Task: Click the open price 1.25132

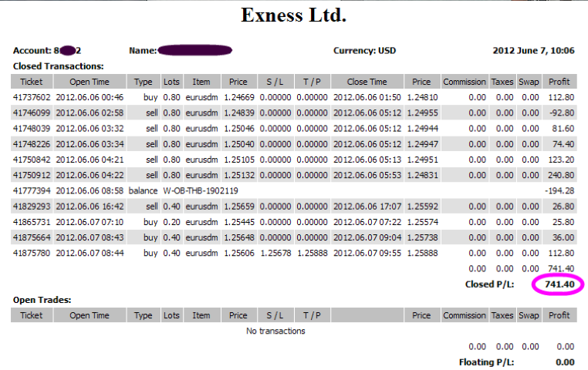Action: [239, 175]
